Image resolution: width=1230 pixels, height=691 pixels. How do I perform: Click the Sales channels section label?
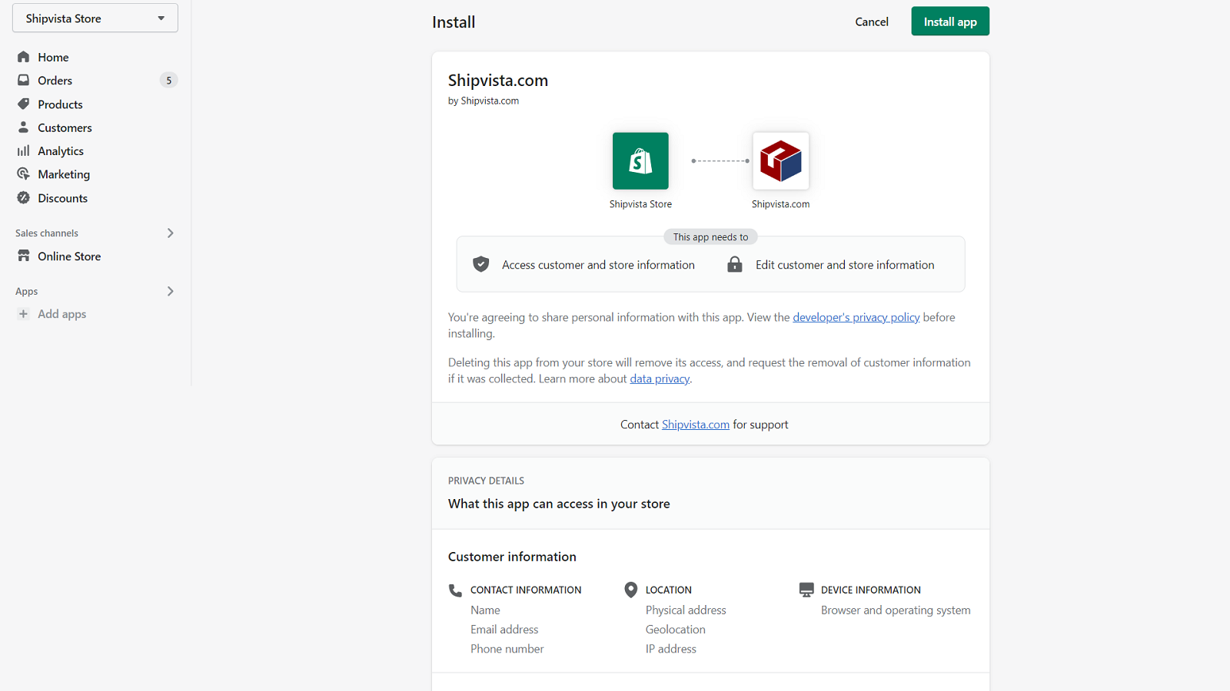[47, 233]
